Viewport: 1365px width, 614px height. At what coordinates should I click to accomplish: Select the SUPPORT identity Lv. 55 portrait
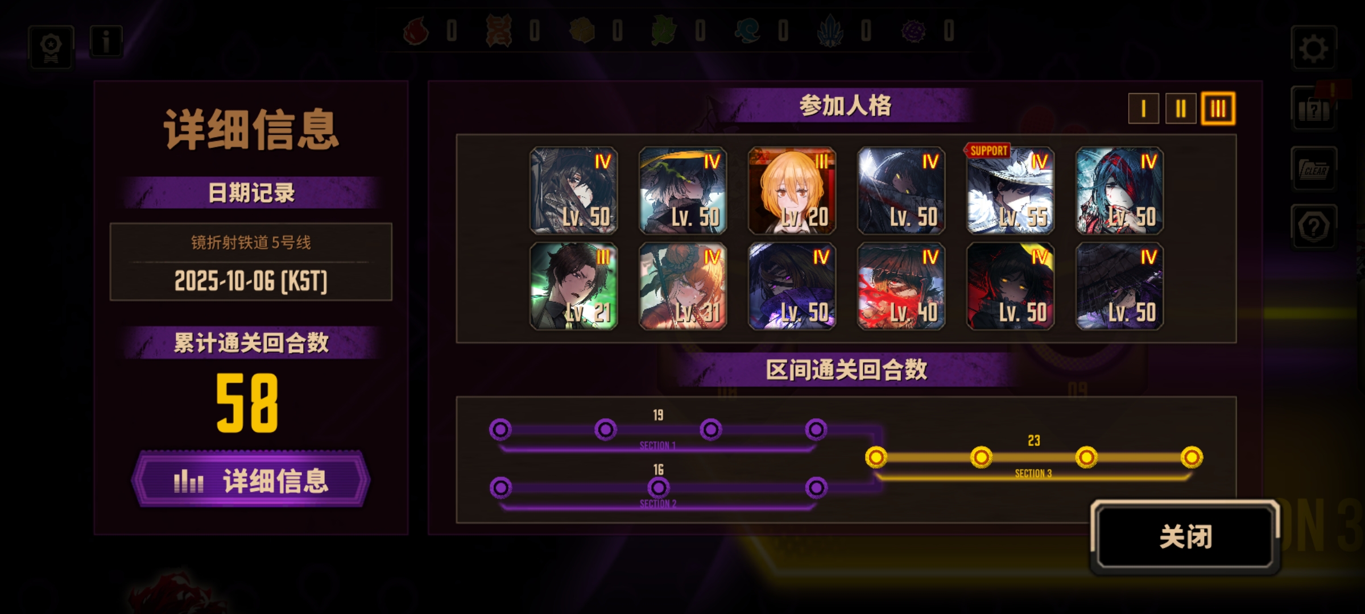1011,190
